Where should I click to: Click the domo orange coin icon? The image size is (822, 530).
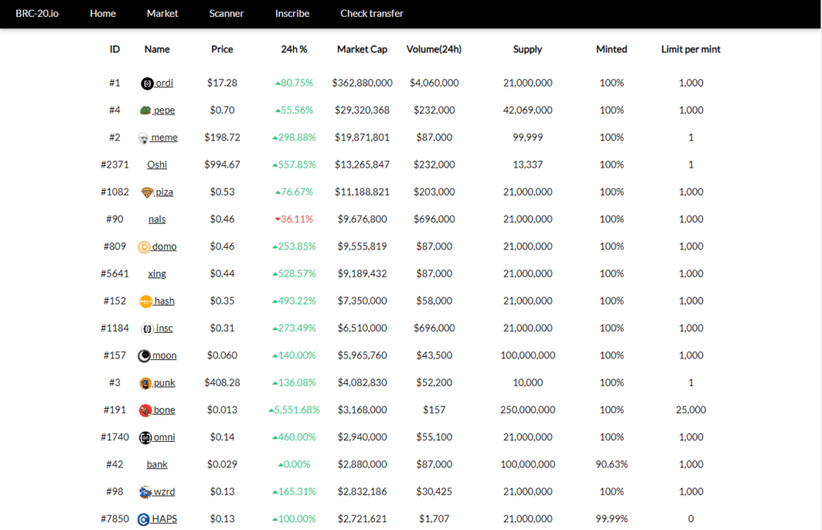(144, 247)
